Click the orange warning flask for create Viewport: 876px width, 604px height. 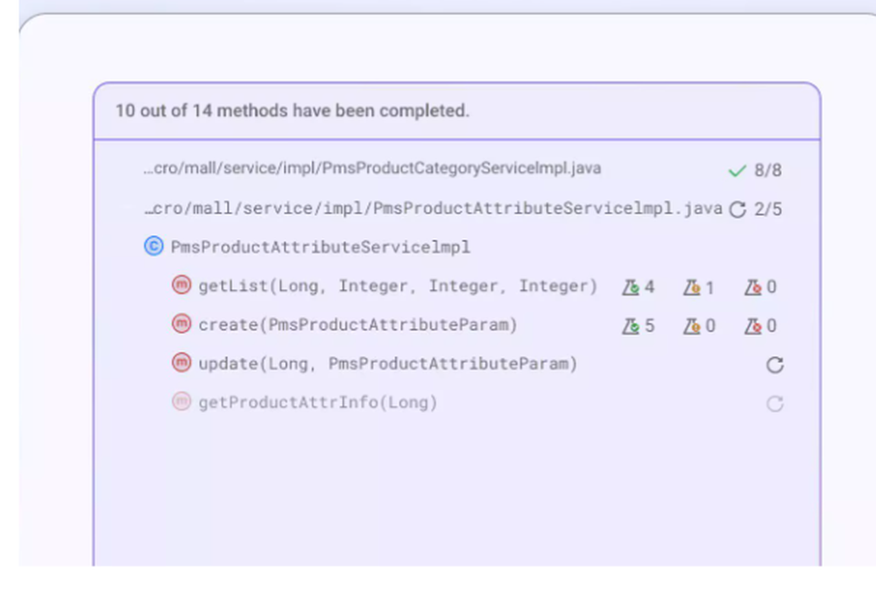pyautogui.click(x=692, y=326)
